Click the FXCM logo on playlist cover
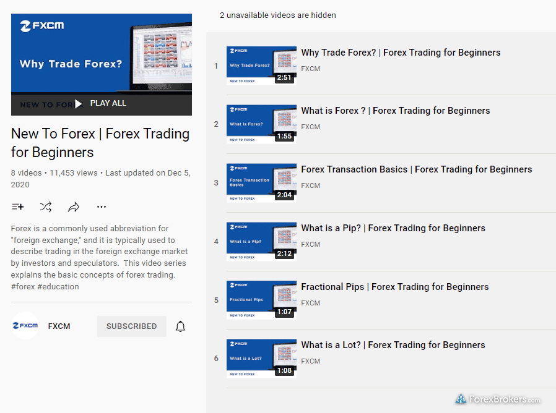 point(41,26)
